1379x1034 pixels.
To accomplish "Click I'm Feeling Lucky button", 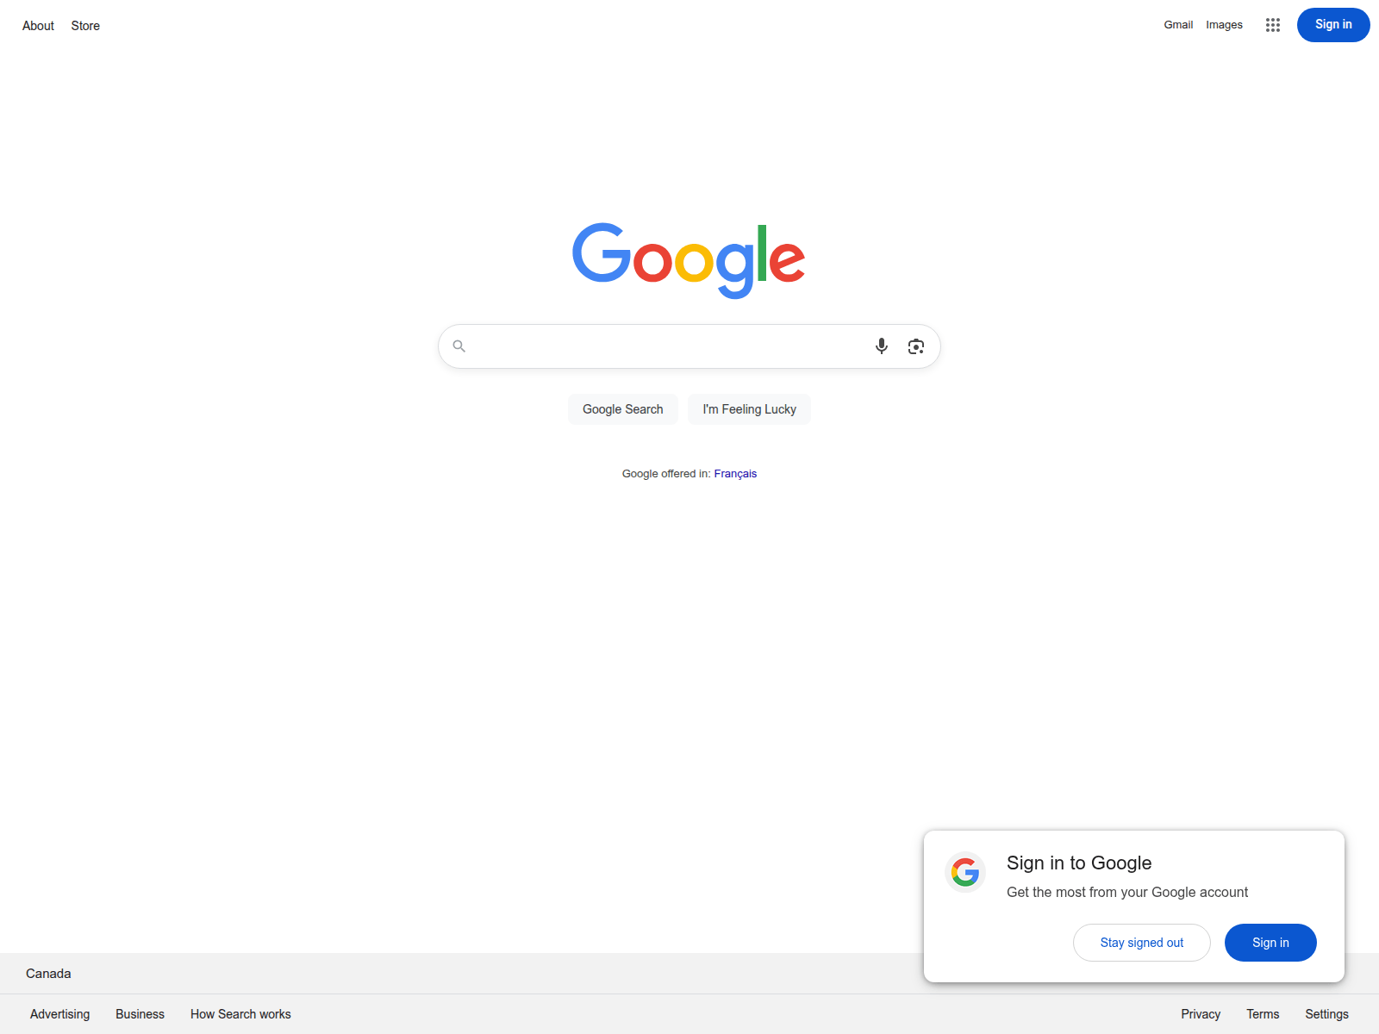I will pyautogui.click(x=750, y=409).
